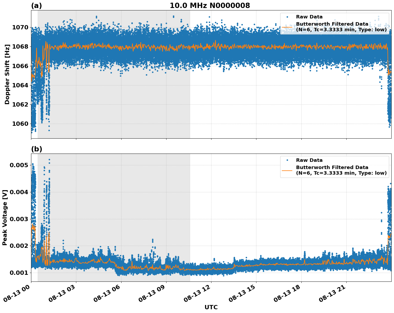Click the y-axis tick label '1064'

pyautogui.click(x=20, y=85)
